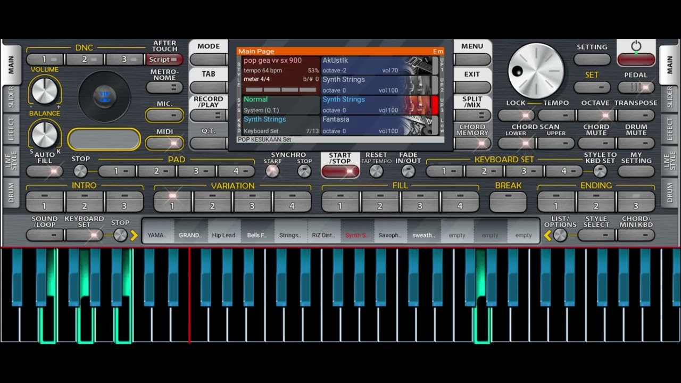
Task: Toggle the Auto Fill button
Action: pyautogui.click(x=45, y=171)
